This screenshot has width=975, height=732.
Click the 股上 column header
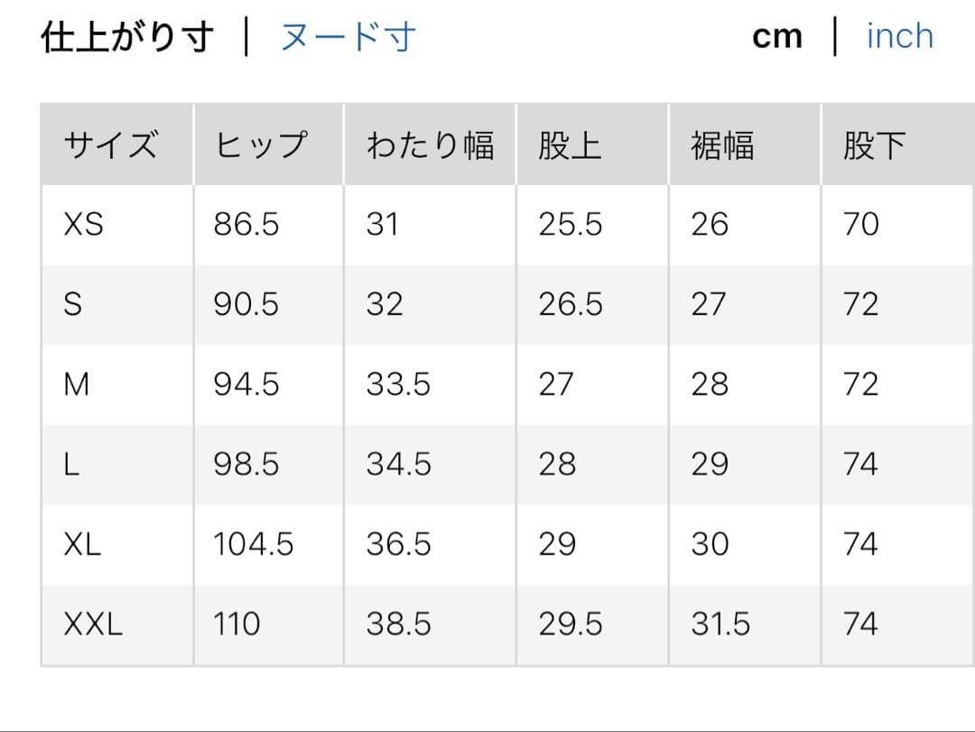(x=570, y=145)
